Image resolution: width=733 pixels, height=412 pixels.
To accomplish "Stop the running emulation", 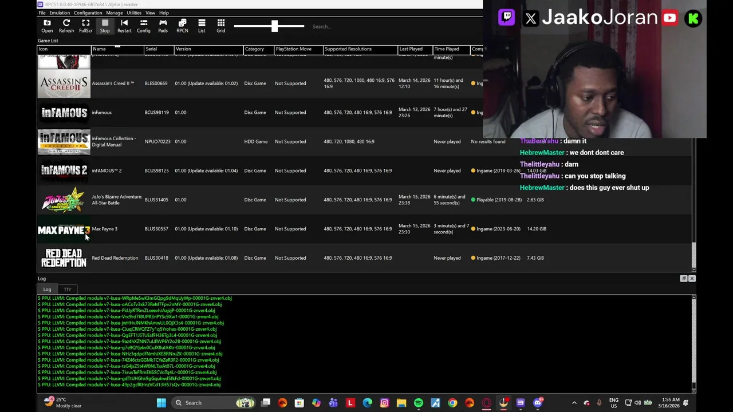I will tap(105, 26).
